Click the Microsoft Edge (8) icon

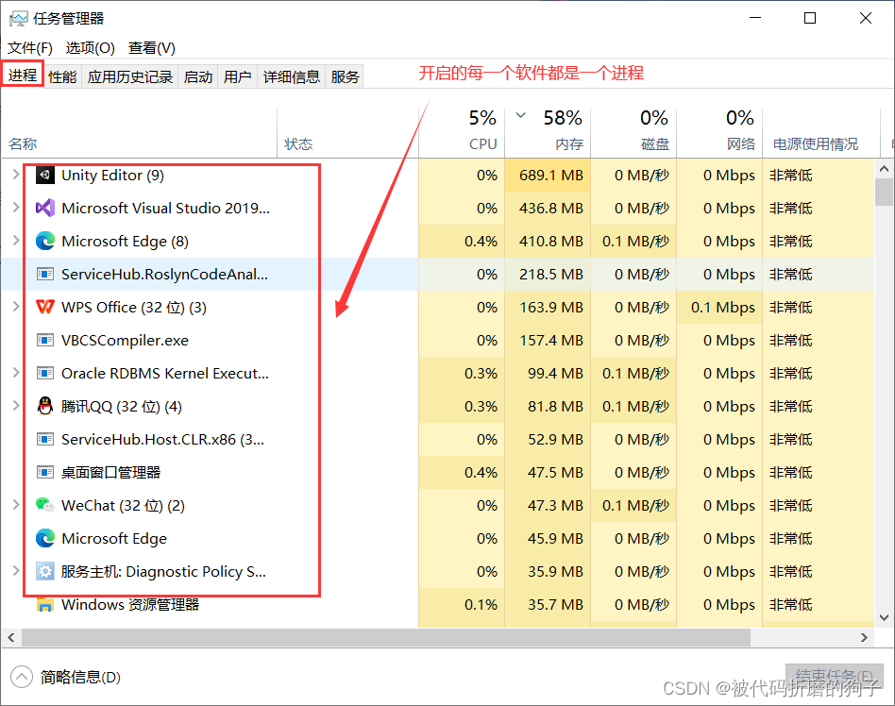45,242
